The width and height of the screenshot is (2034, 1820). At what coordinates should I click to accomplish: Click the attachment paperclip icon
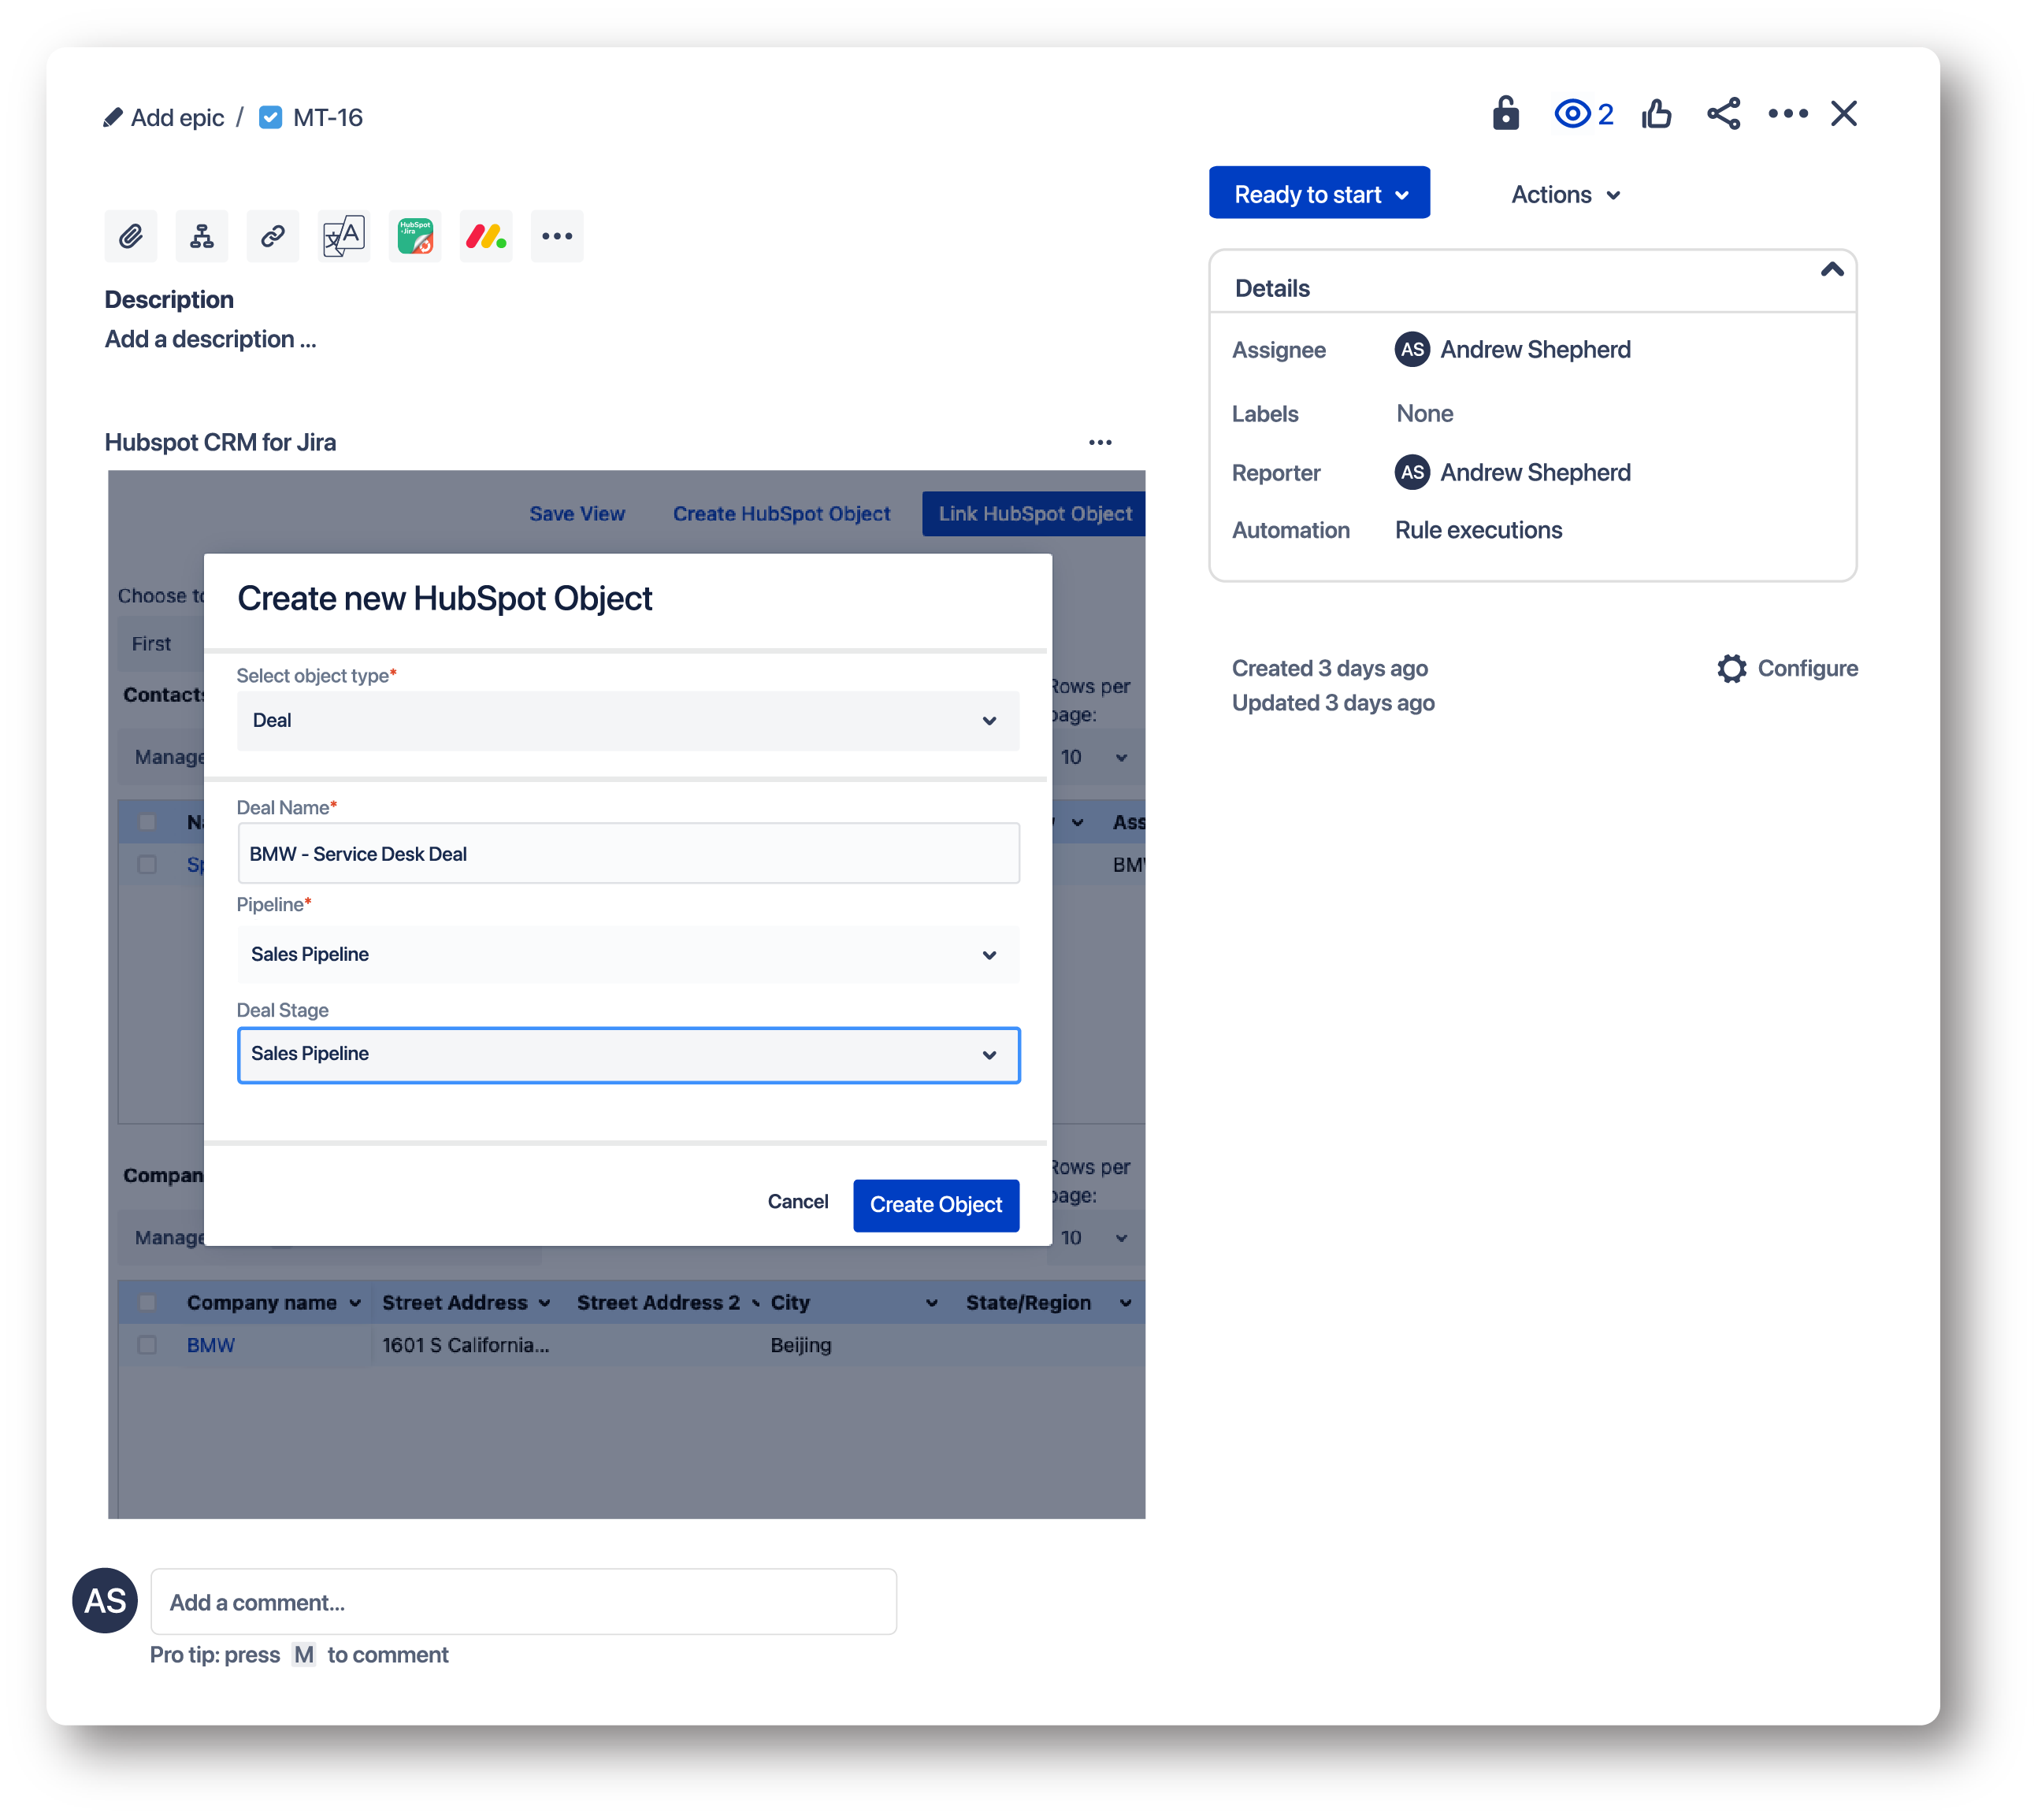131,237
